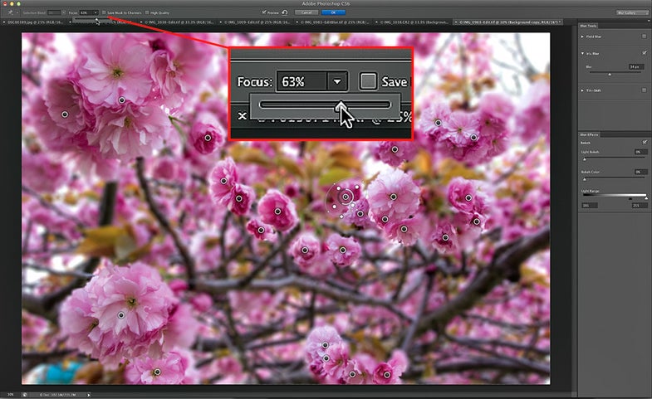Click the Light Range label

(x=590, y=192)
